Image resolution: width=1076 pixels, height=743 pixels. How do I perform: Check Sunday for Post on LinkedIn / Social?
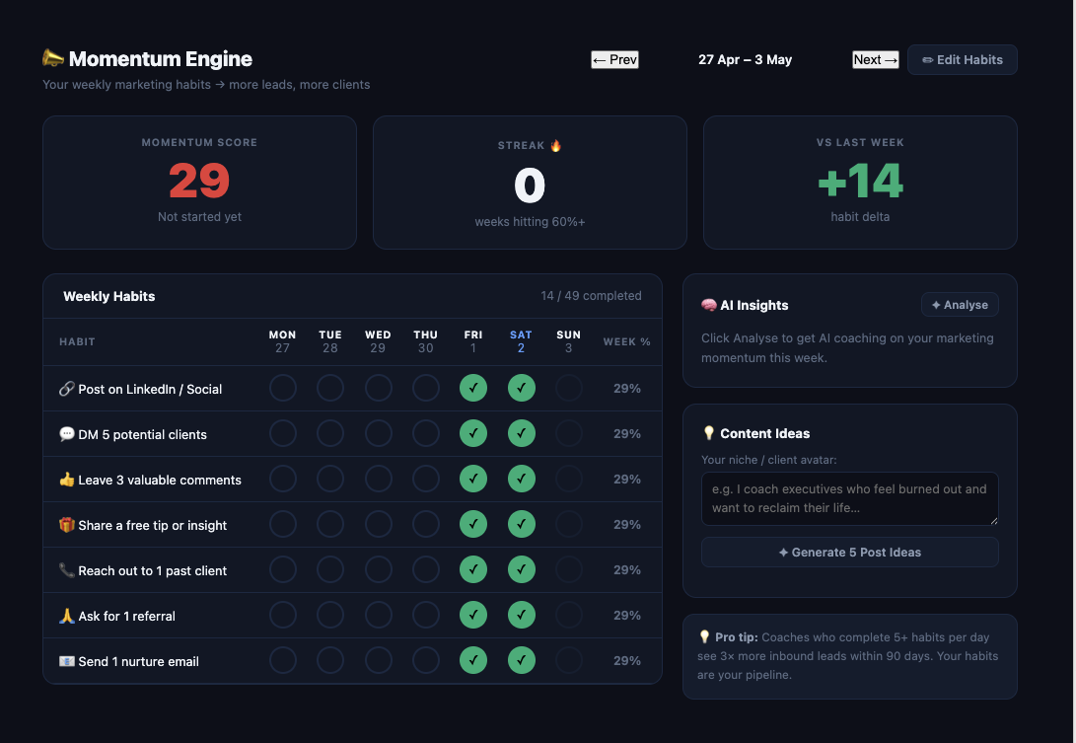[569, 388]
